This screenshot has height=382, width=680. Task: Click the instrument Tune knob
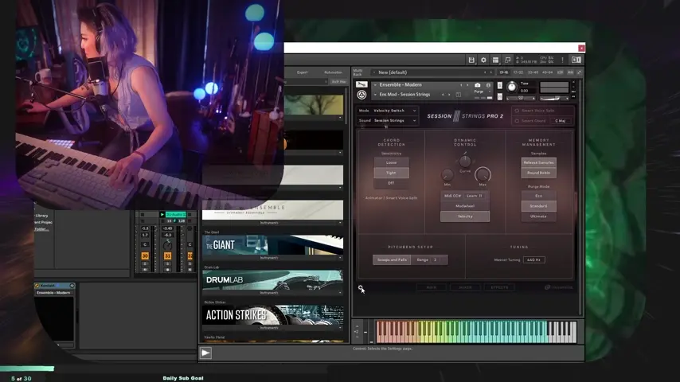(512, 87)
